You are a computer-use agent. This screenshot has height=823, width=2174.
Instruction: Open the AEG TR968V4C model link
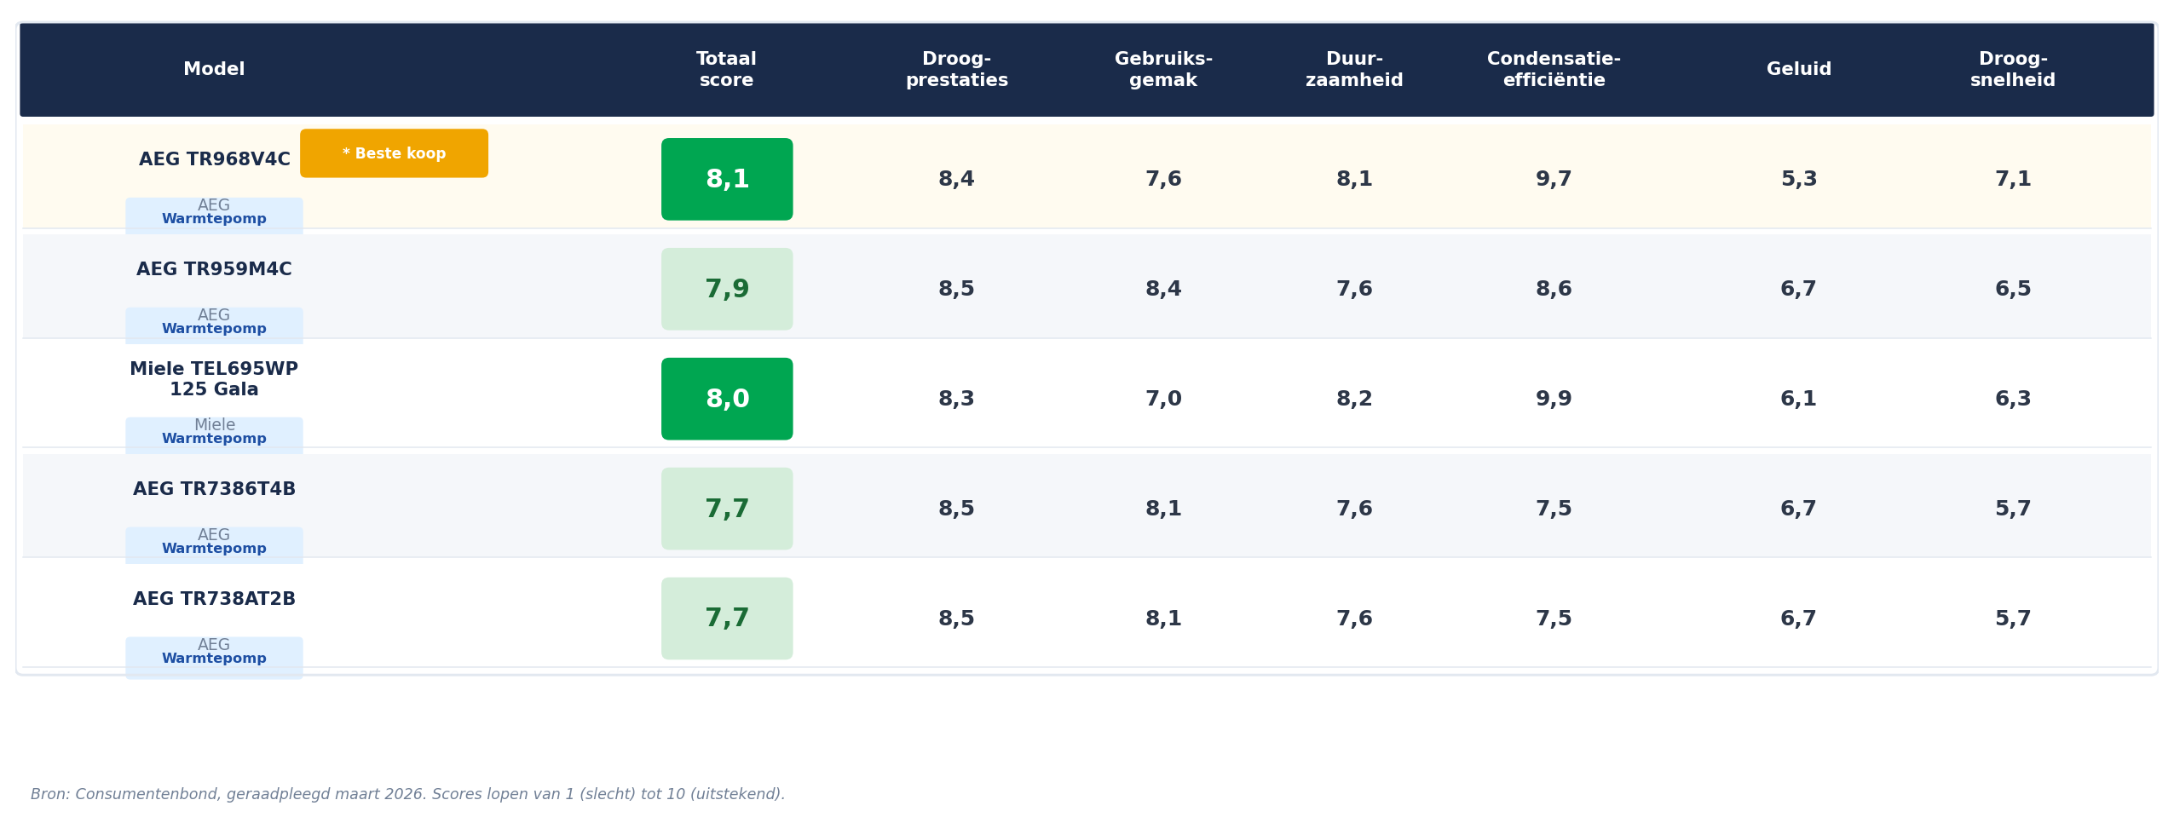pos(215,159)
